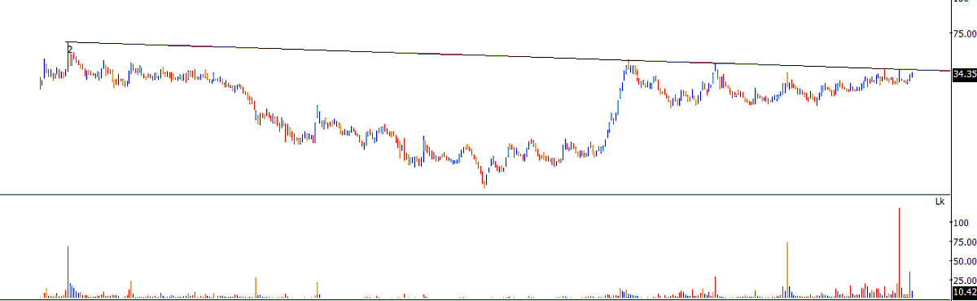Click the 75.00 volume axis label

[965, 242]
